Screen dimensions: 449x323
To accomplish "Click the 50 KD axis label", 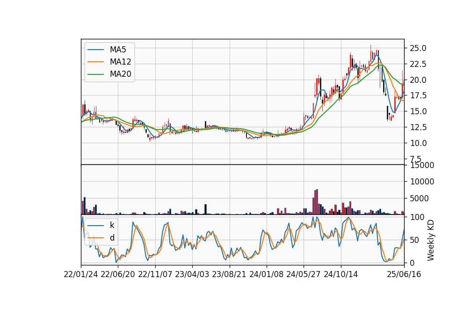I will 415,240.
